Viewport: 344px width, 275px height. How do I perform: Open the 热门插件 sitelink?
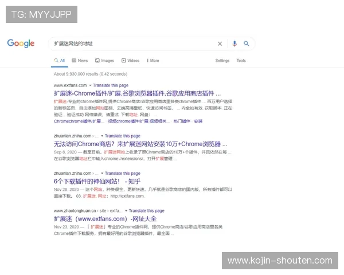[x=182, y=121]
